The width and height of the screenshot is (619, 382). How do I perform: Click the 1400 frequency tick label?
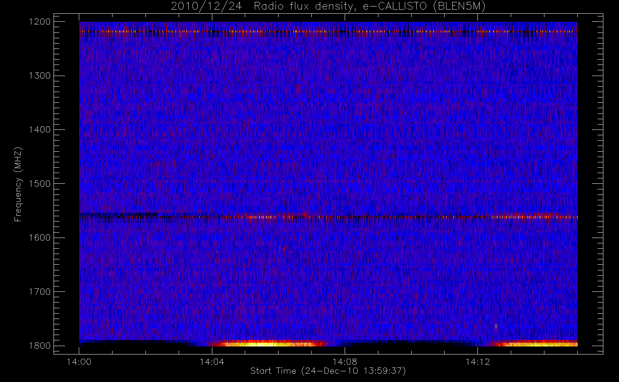point(40,129)
